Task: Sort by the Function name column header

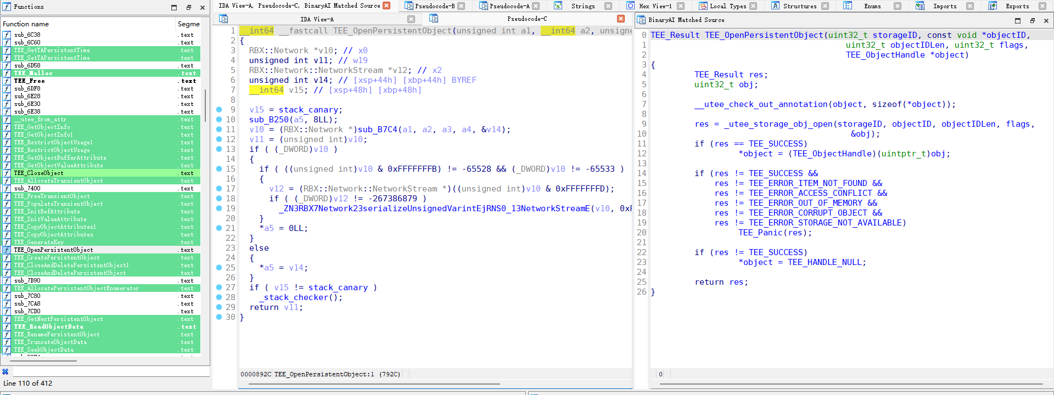Action: point(88,24)
